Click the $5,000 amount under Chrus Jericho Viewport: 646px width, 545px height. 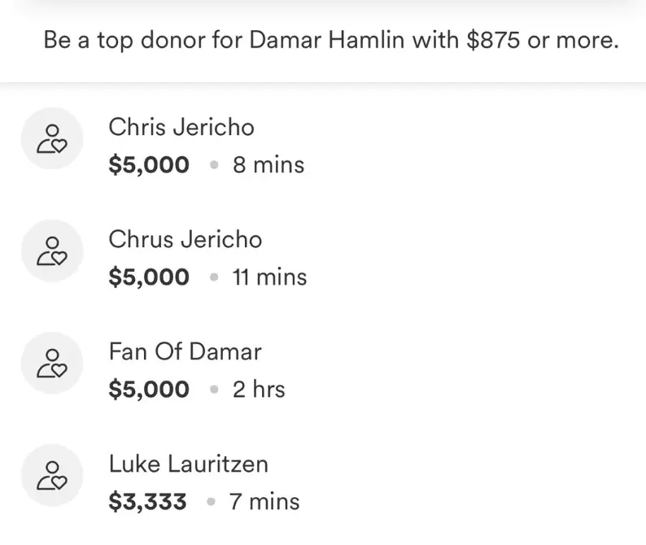[x=149, y=277]
